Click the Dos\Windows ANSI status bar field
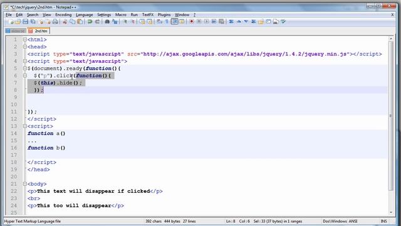Screen dimensions: 401x226 click(340, 221)
